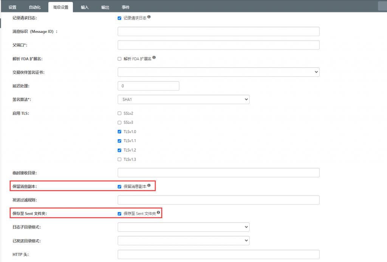Click the HTTP 头 text field
This screenshot has width=387, height=262.
[218, 254]
